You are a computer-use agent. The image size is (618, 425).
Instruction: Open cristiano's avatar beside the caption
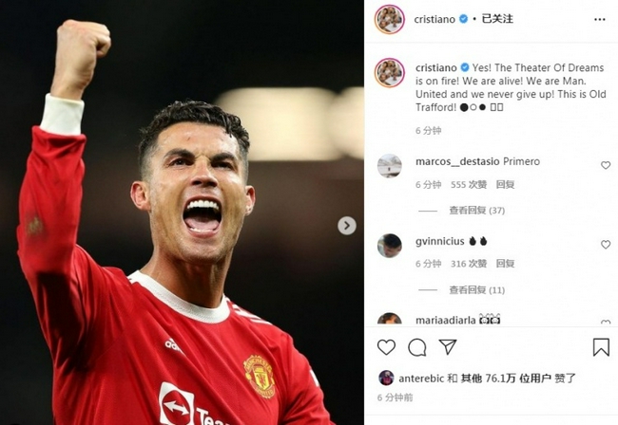(x=390, y=73)
